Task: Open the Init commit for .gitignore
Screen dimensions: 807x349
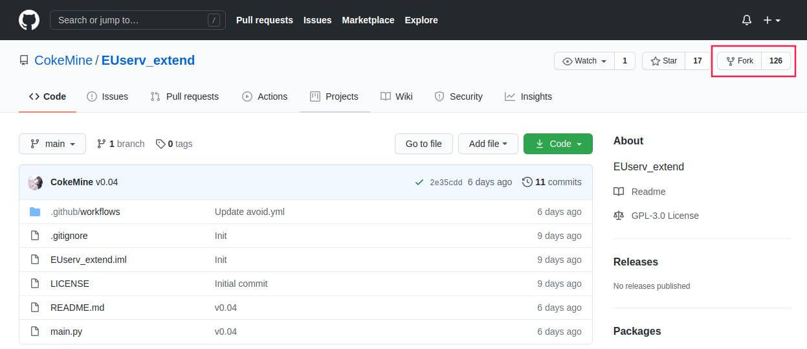Action: (221, 236)
